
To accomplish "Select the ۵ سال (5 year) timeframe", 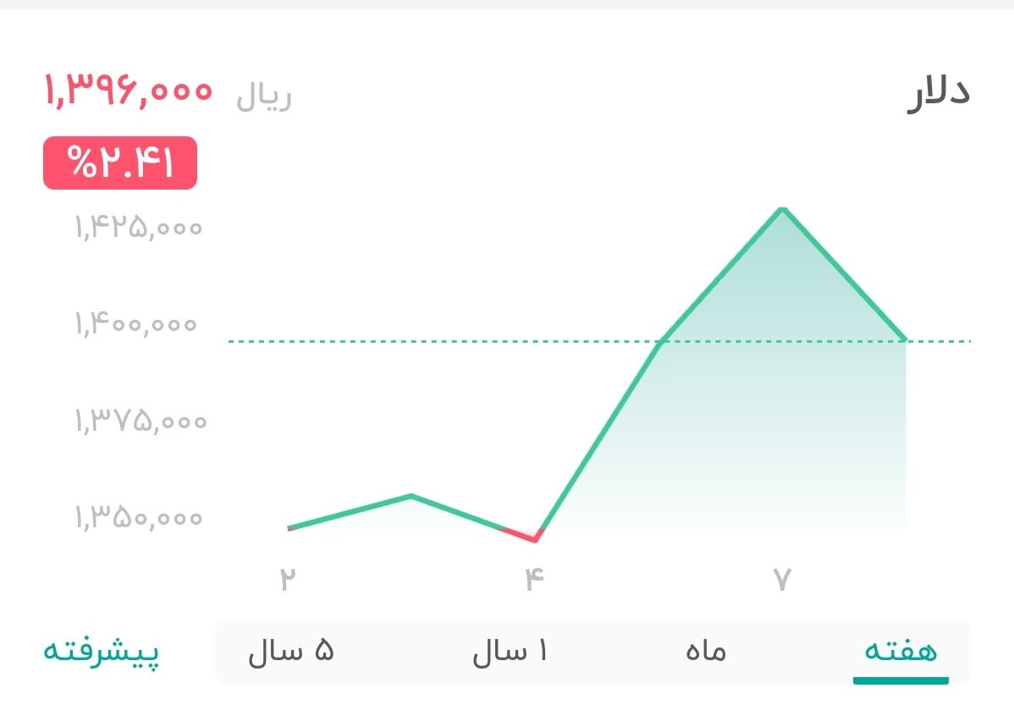I will (292, 652).
